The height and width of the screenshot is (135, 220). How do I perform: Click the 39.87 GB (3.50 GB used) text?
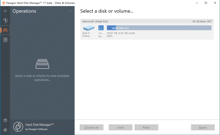pos(121,33)
